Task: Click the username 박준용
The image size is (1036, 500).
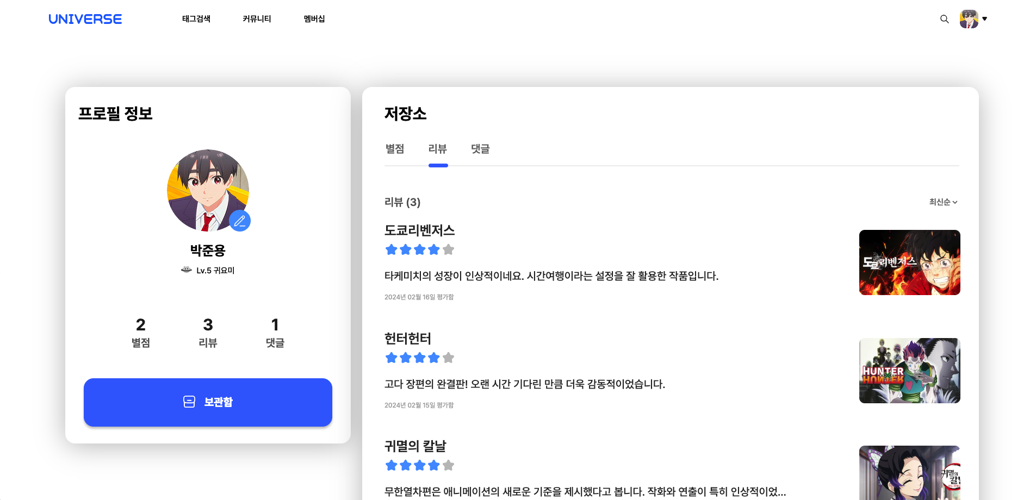Action: [x=208, y=251]
